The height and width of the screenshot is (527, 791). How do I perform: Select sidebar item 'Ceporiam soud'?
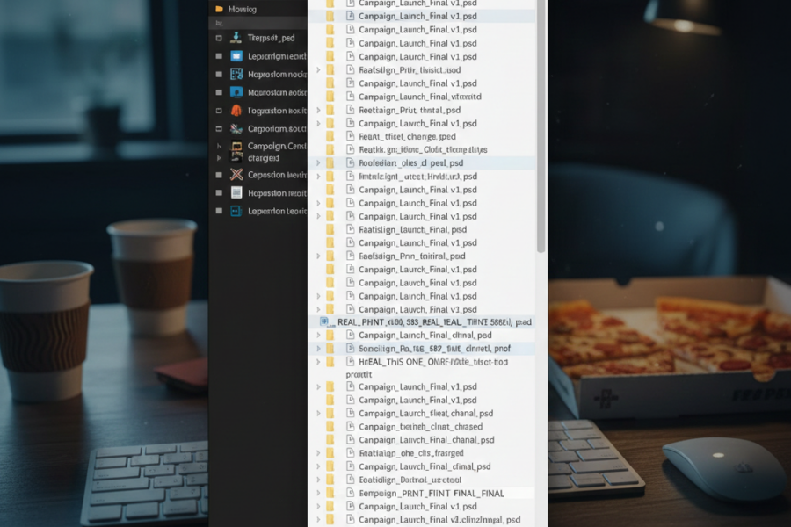(x=277, y=128)
